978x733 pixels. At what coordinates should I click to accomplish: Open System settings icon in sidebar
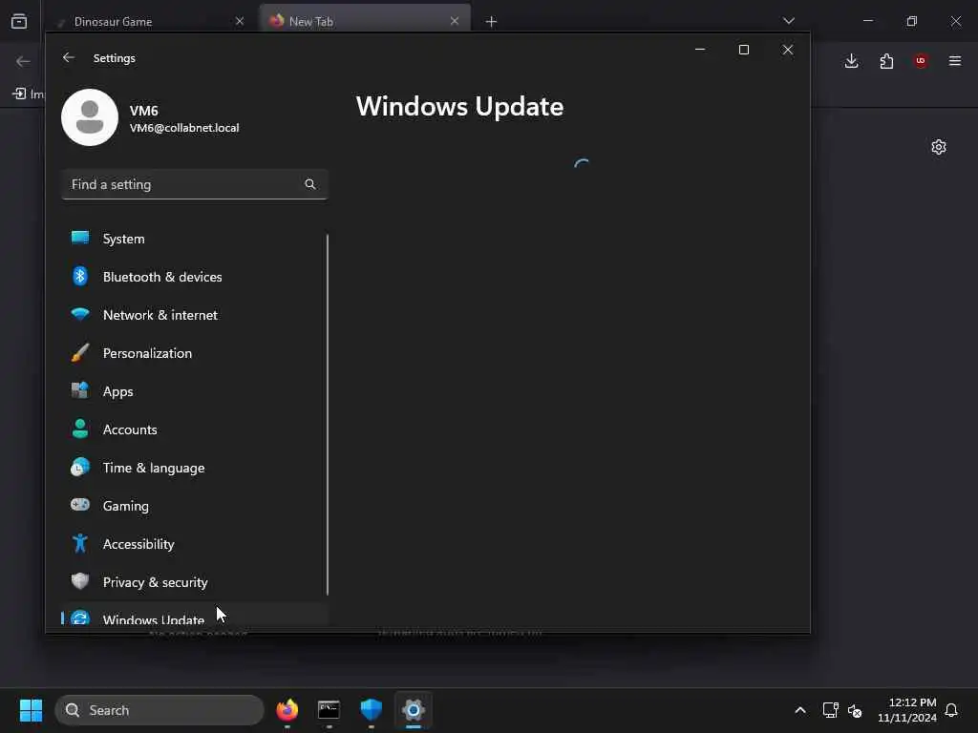(80, 238)
